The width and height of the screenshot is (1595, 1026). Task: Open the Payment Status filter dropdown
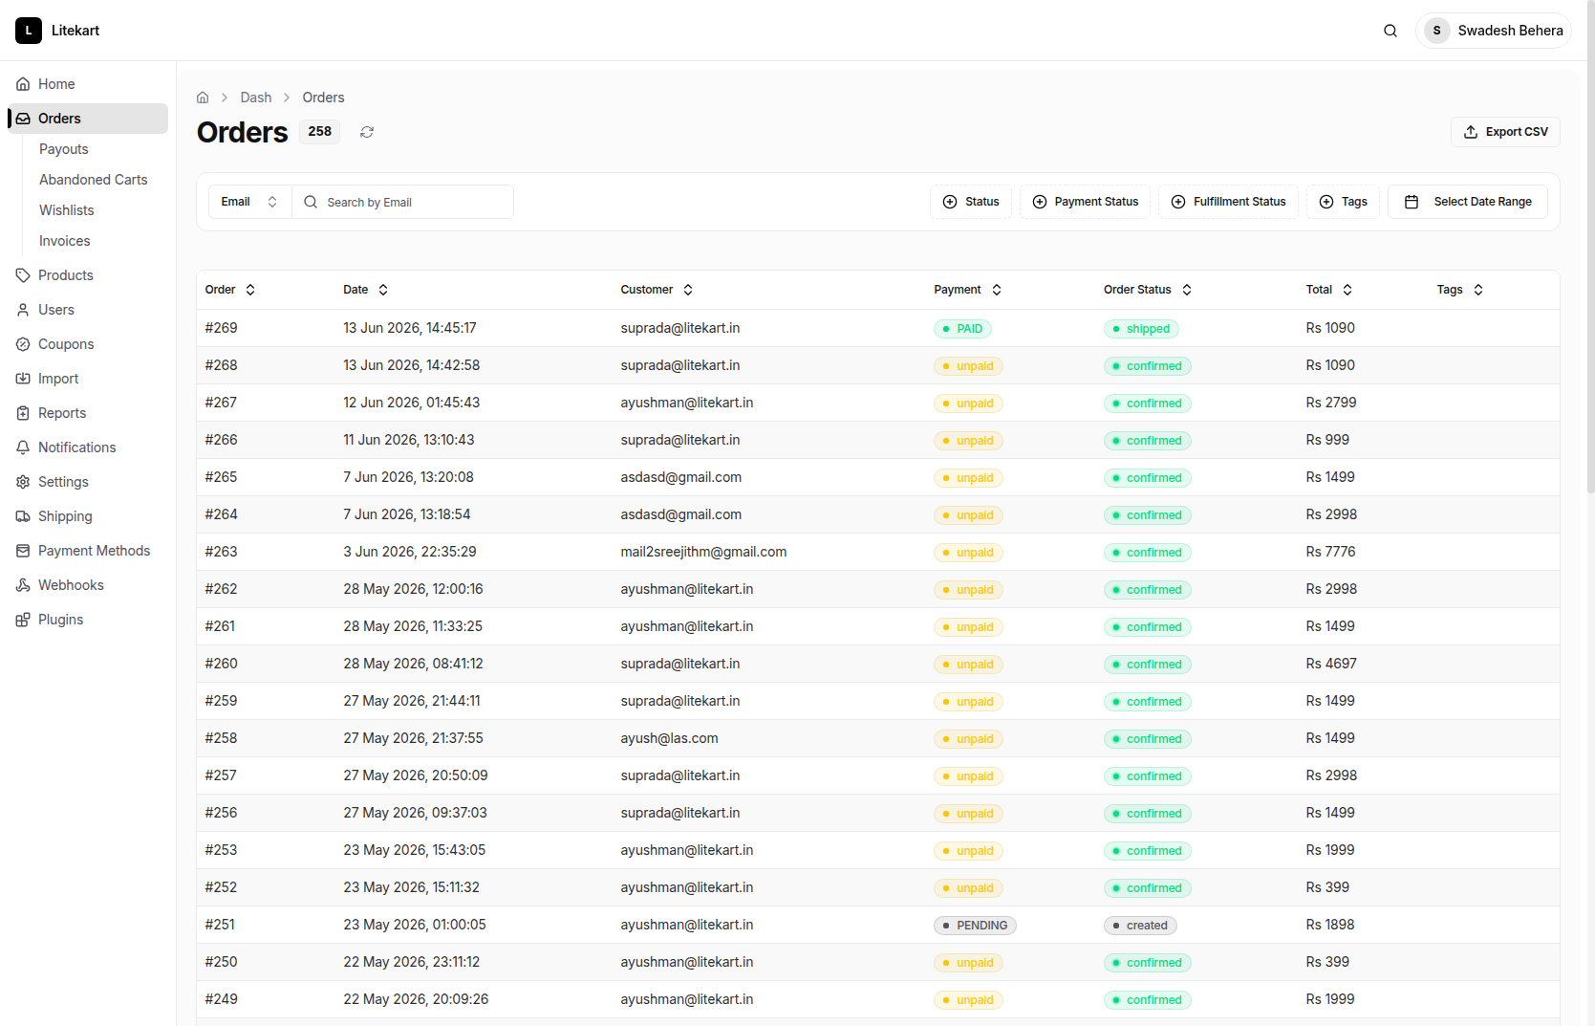coord(1085,202)
